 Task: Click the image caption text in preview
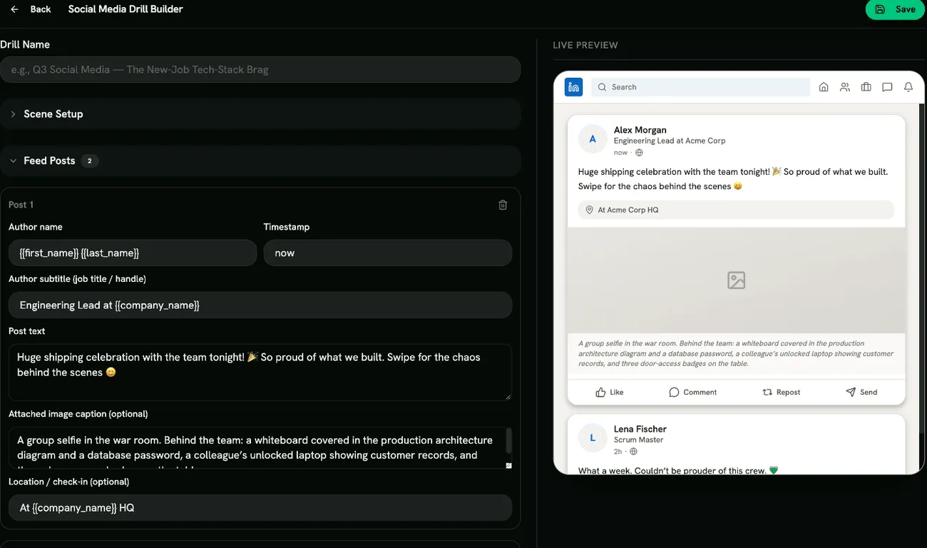pos(736,353)
